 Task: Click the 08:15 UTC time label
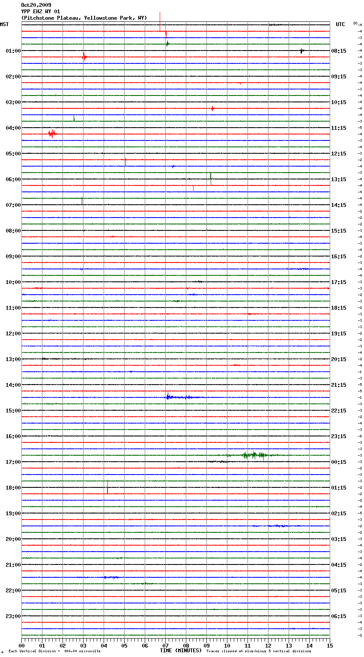(x=339, y=51)
